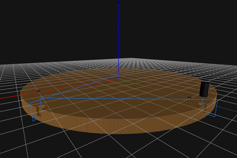
Task: Click the Y label on the green axis
Action: tap(189, 98)
